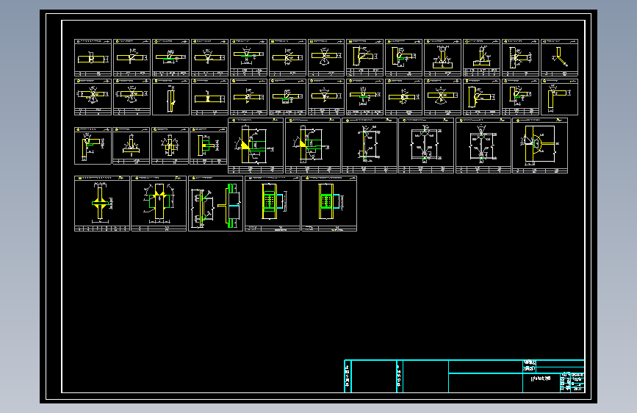The width and height of the screenshot is (637, 413).
Task: Select the small inverted-T on base plate detail
Action: click(x=132, y=146)
